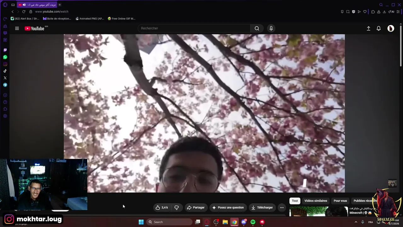Open the ad blocker shield icon
This screenshot has height=227, width=403.
click(x=354, y=12)
